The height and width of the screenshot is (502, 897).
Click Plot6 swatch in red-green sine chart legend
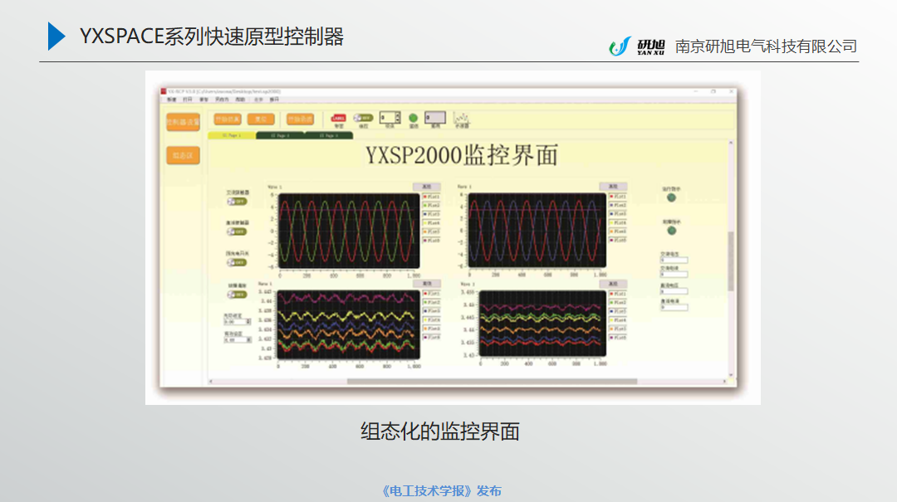425,241
